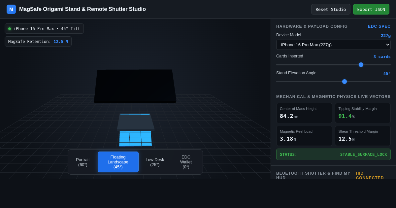Select the Floating Landscape (45°) preset
The image size is (396, 208).
(118, 162)
